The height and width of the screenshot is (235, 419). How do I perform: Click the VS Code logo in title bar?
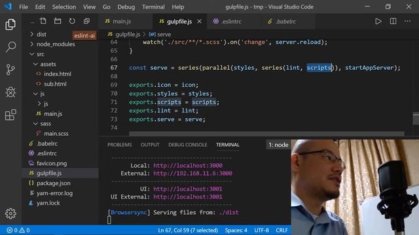(x=8, y=7)
